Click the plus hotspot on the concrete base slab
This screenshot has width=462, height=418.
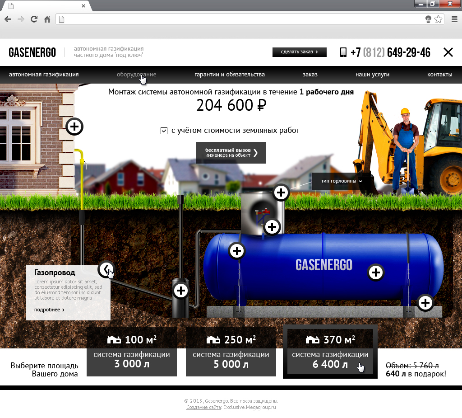pyautogui.click(x=425, y=303)
